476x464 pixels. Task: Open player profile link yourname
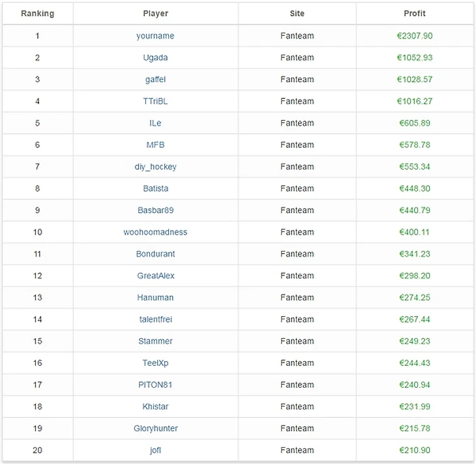click(155, 36)
